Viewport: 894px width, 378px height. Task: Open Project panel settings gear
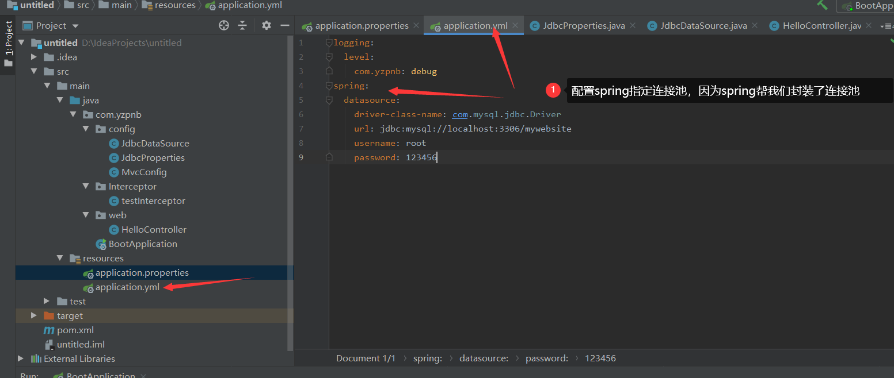266,25
